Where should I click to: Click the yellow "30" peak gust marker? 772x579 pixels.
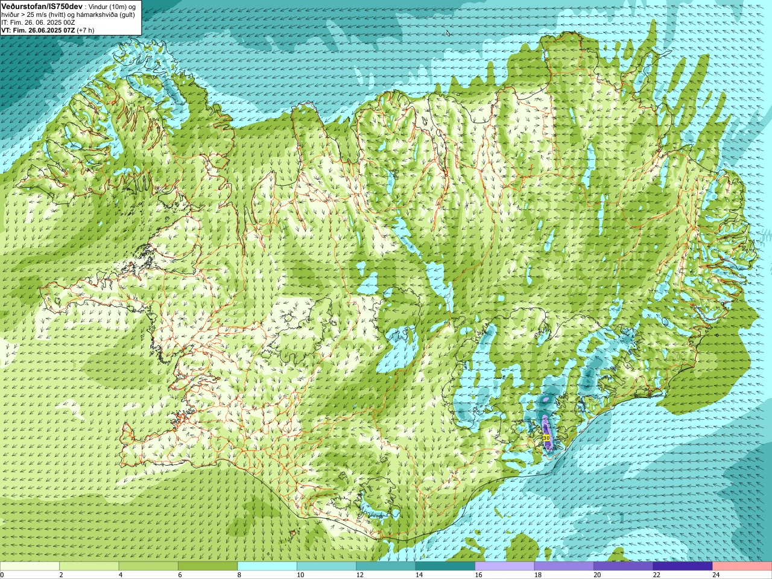tap(546, 438)
